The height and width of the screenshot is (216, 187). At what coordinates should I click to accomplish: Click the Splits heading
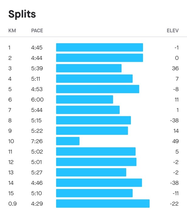click(x=22, y=14)
